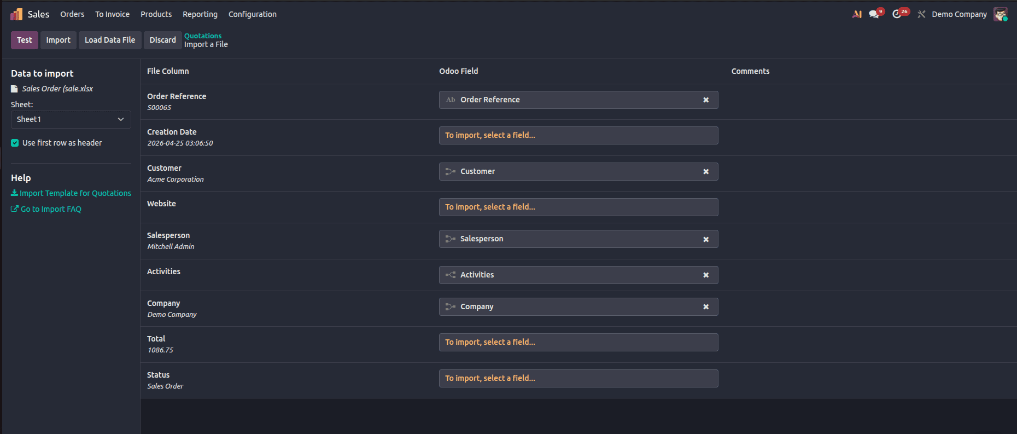Open the Order Reference Odoo field dropdown

(578, 100)
